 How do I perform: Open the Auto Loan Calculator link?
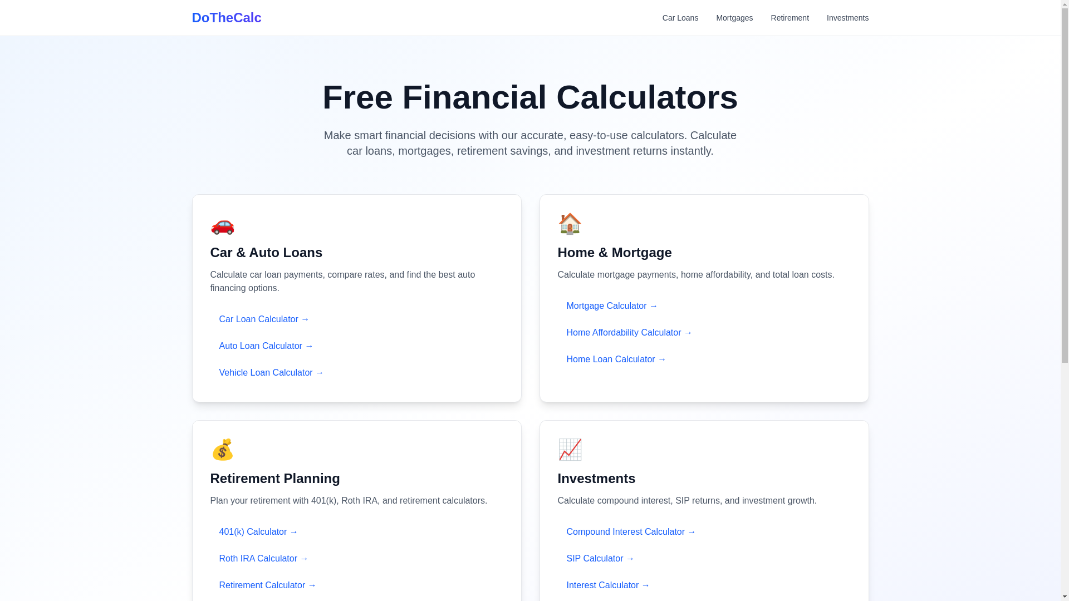(x=266, y=346)
